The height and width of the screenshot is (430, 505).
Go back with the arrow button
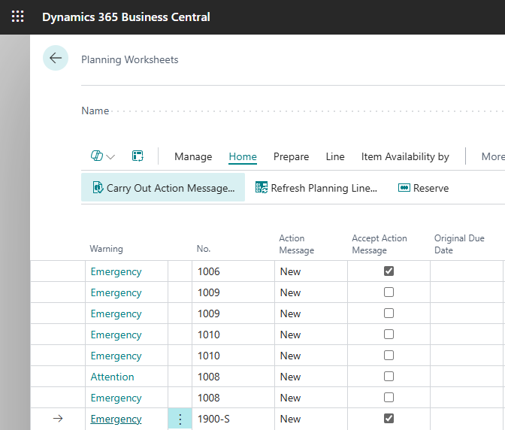point(56,58)
